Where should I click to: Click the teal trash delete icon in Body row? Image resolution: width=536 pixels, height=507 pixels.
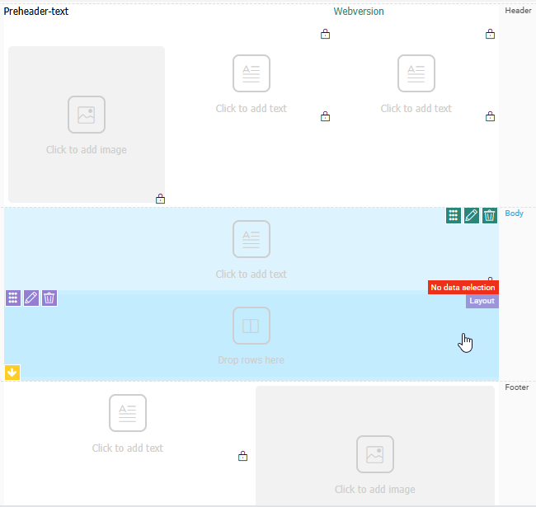coord(490,216)
